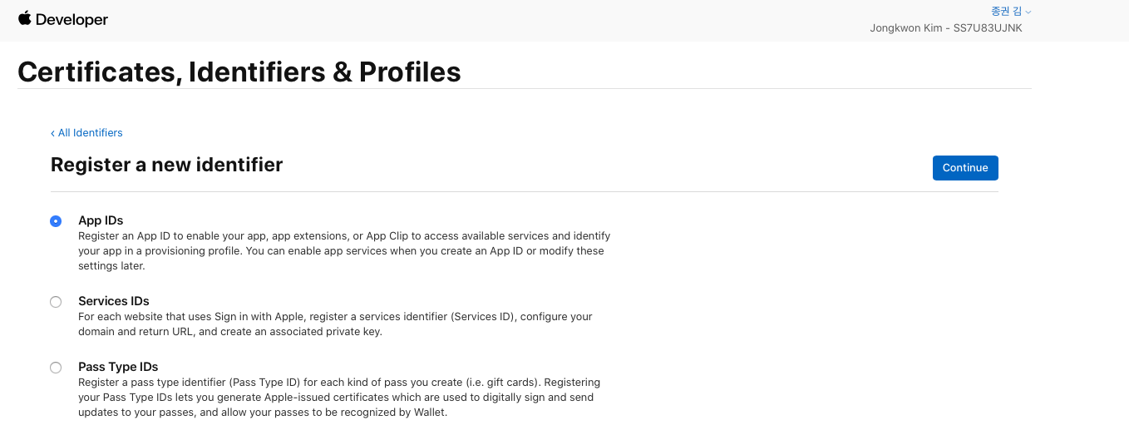
Task: Click the Pass Type IDs description paragraph
Action: [339, 398]
